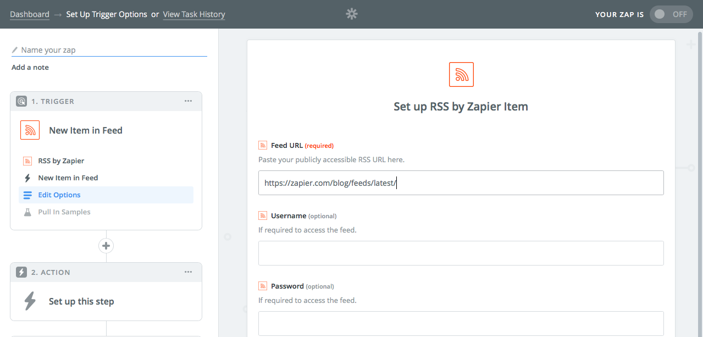Screen dimensions: 703x337
Task: Click the large RSS icon above the form title
Action: [x=461, y=74]
